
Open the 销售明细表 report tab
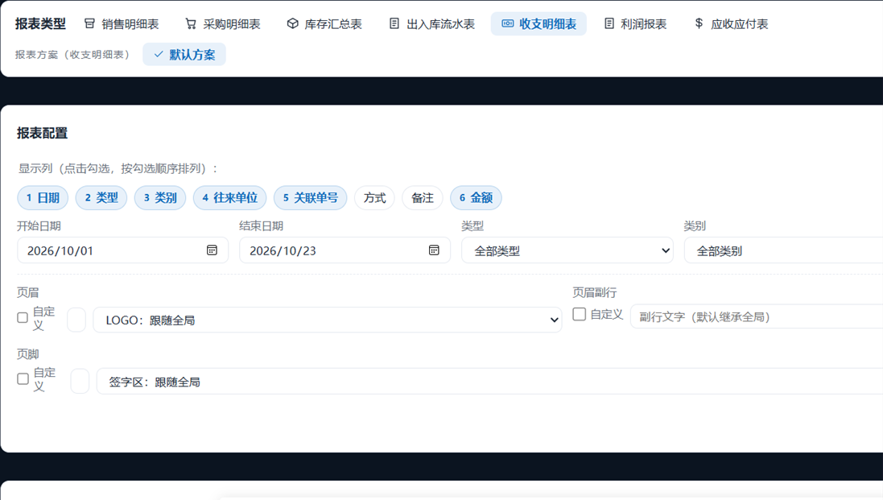(x=121, y=23)
